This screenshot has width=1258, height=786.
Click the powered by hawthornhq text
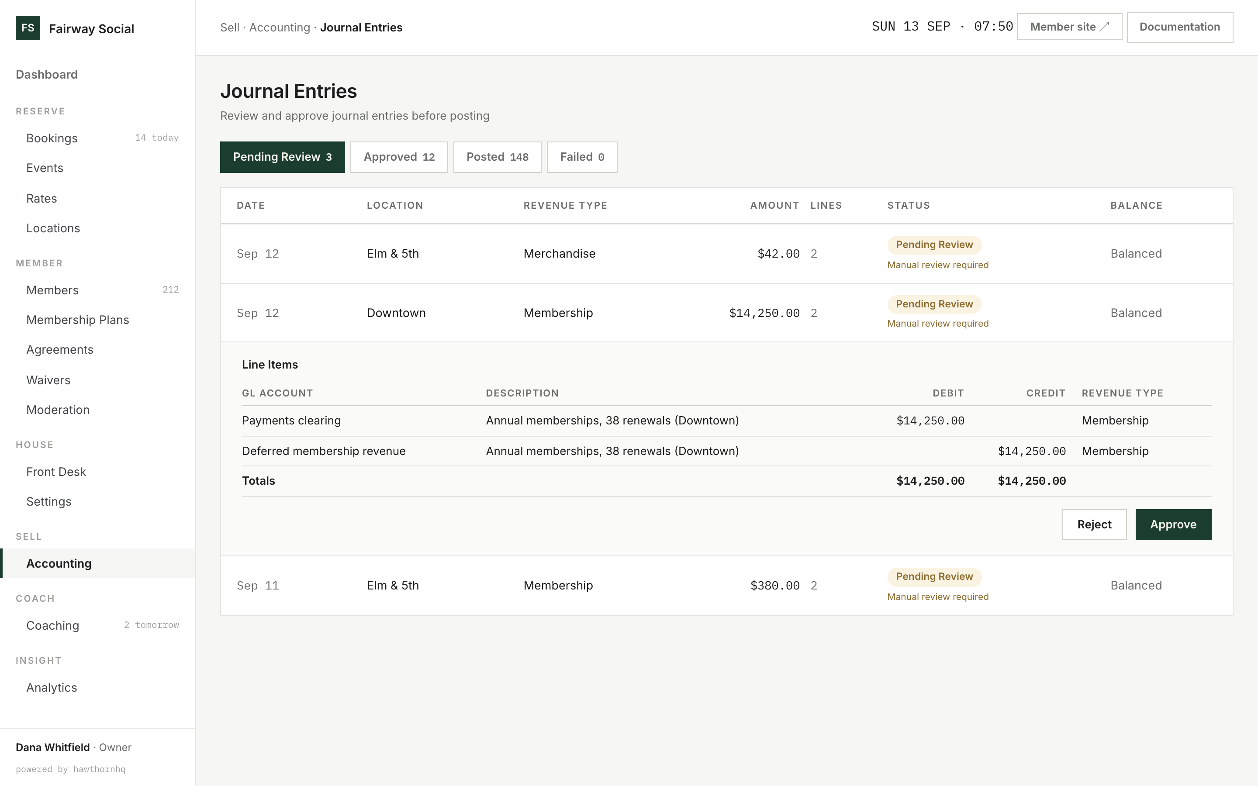click(x=71, y=769)
